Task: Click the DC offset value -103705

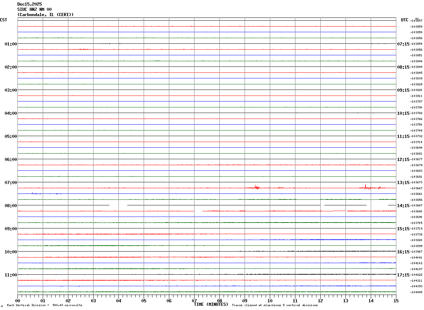Action: point(416,223)
